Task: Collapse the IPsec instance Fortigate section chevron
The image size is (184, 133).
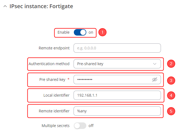Action: (x=5, y=7)
